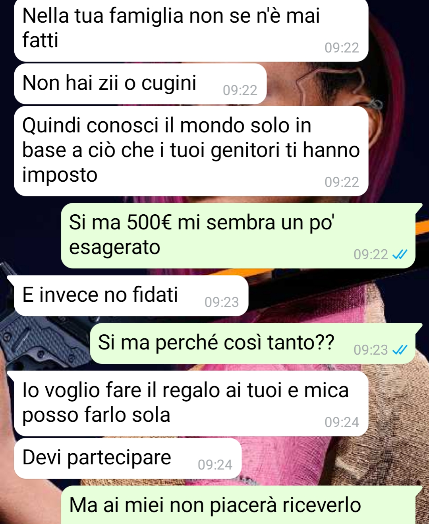Select 'Quindi conosci il mondo' message bubble
This screenshot has height=524, width=429.
tap(191, 151)
